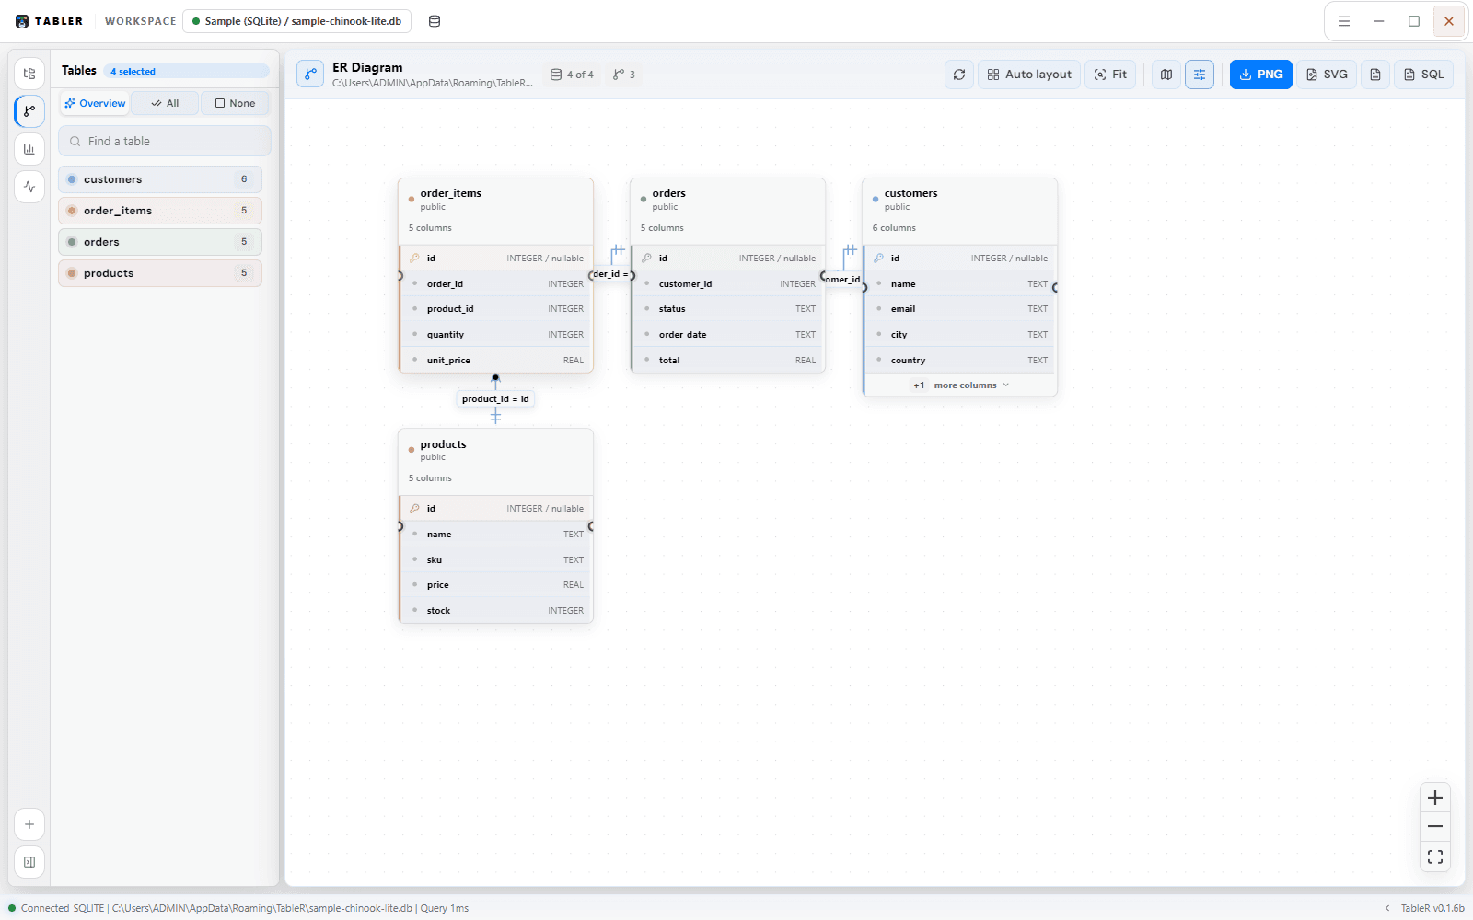The image size is (1473, 920).
Task: Refresh the ER diagram
Action: click(x=959, y=75)
